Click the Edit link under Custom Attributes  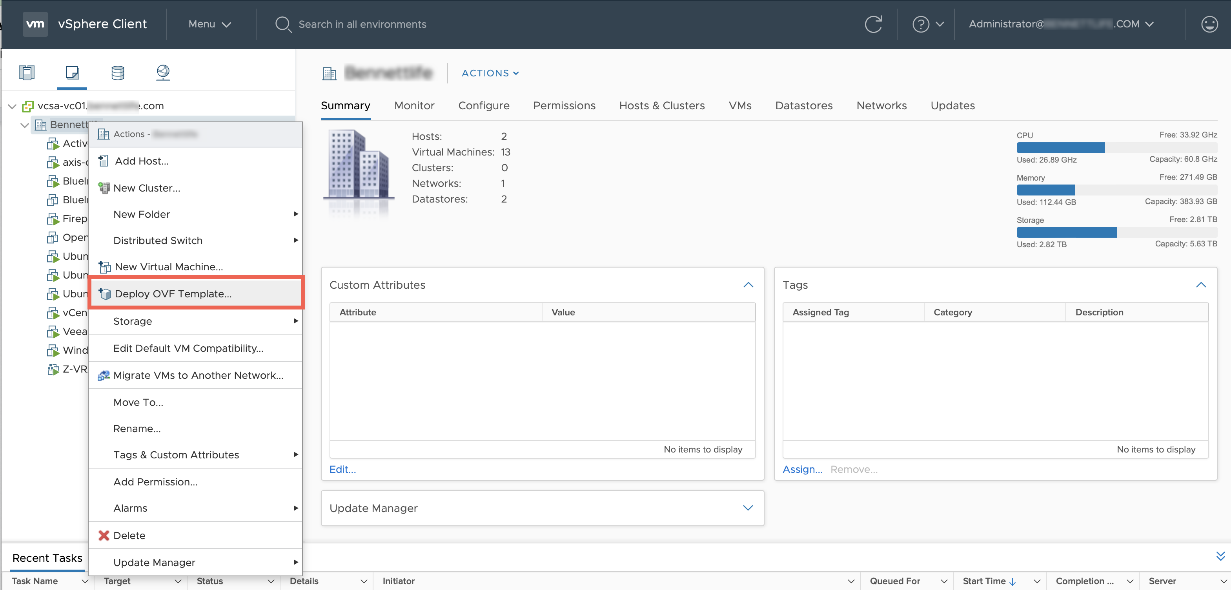342,469
